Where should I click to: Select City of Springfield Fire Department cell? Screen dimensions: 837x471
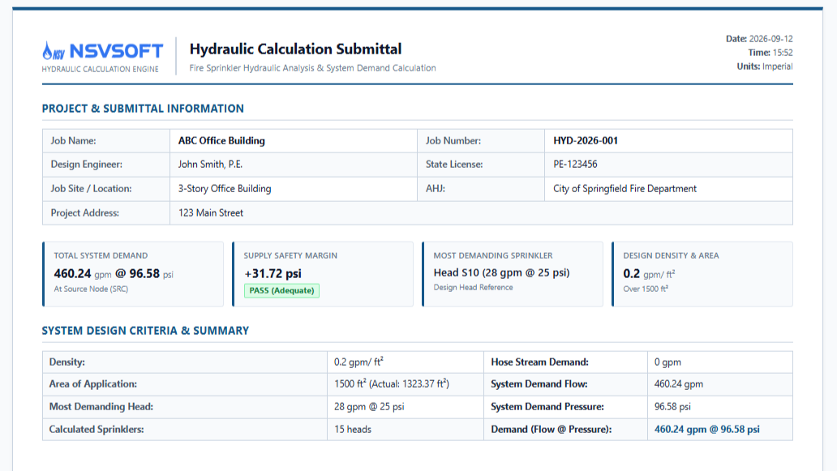(x=668, y=189)
